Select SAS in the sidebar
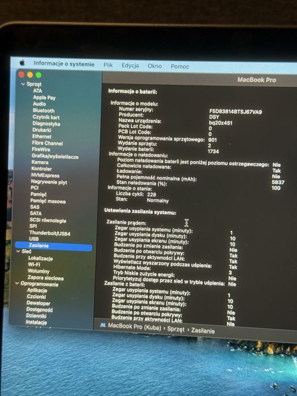Viewport: 297px width, 396px height. point(35,207)
